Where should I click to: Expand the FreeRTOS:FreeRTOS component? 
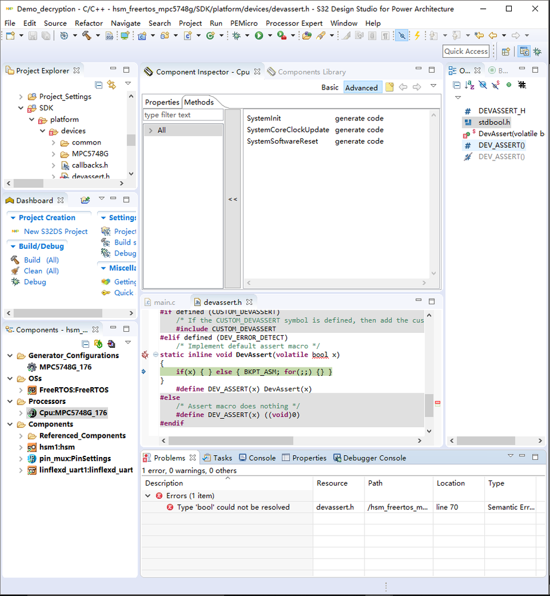click(21, 390)
